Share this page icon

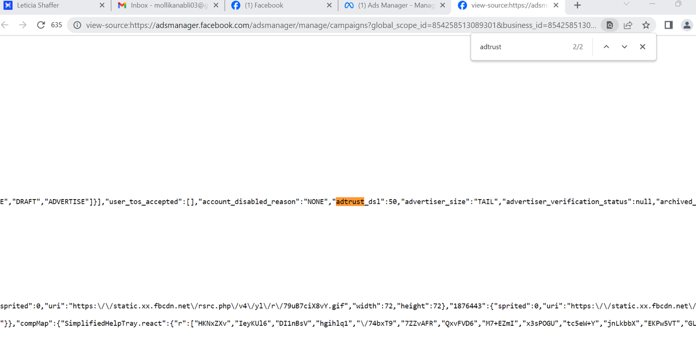tap(627, 25)
